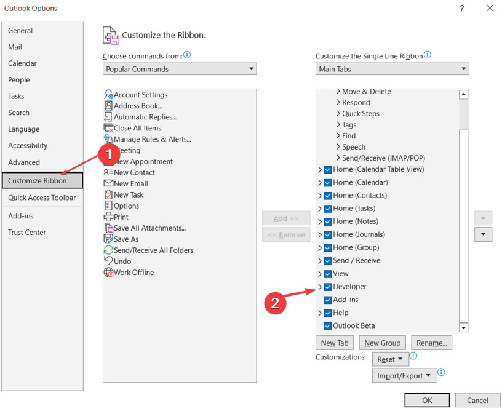Toggle the Developer tab checkbox

(x=327, y=287)
